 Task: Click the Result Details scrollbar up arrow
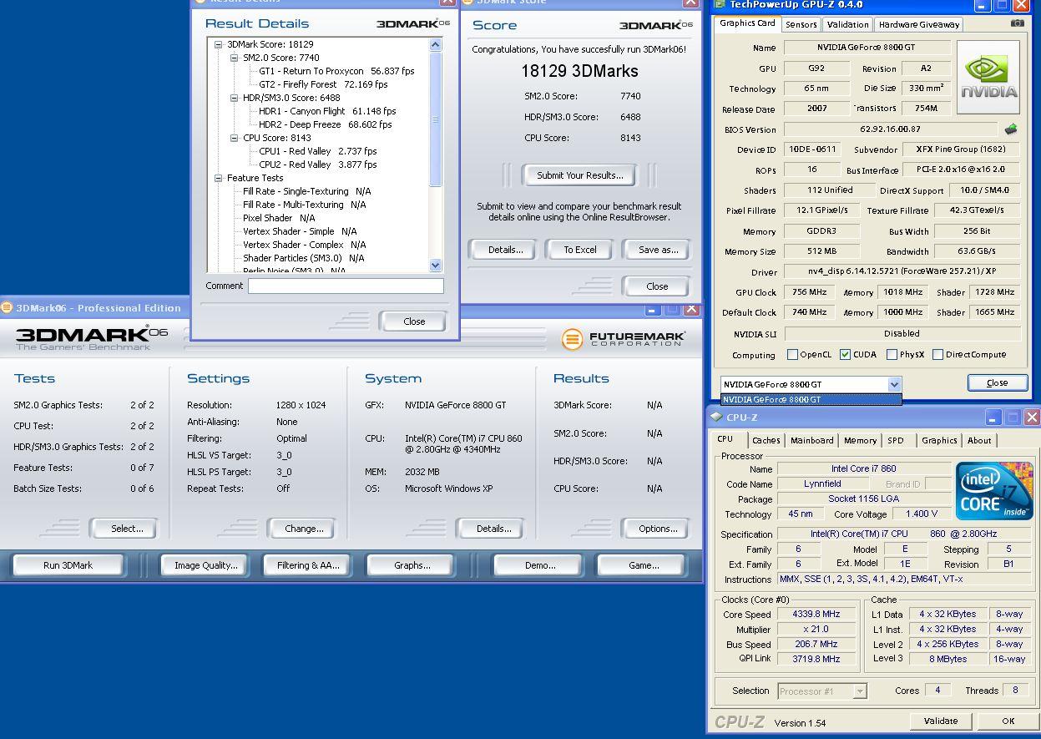pyautogui.click(x=435, y=45)
